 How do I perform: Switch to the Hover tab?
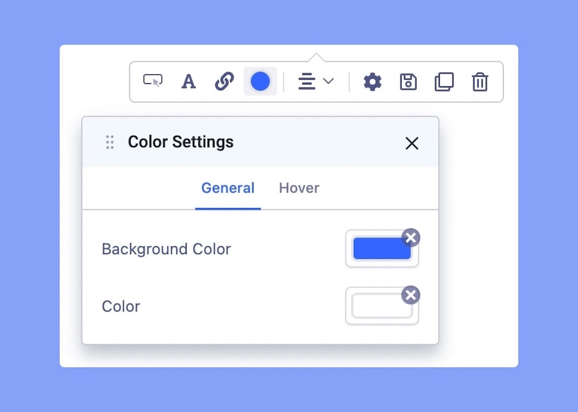[299, 188]
